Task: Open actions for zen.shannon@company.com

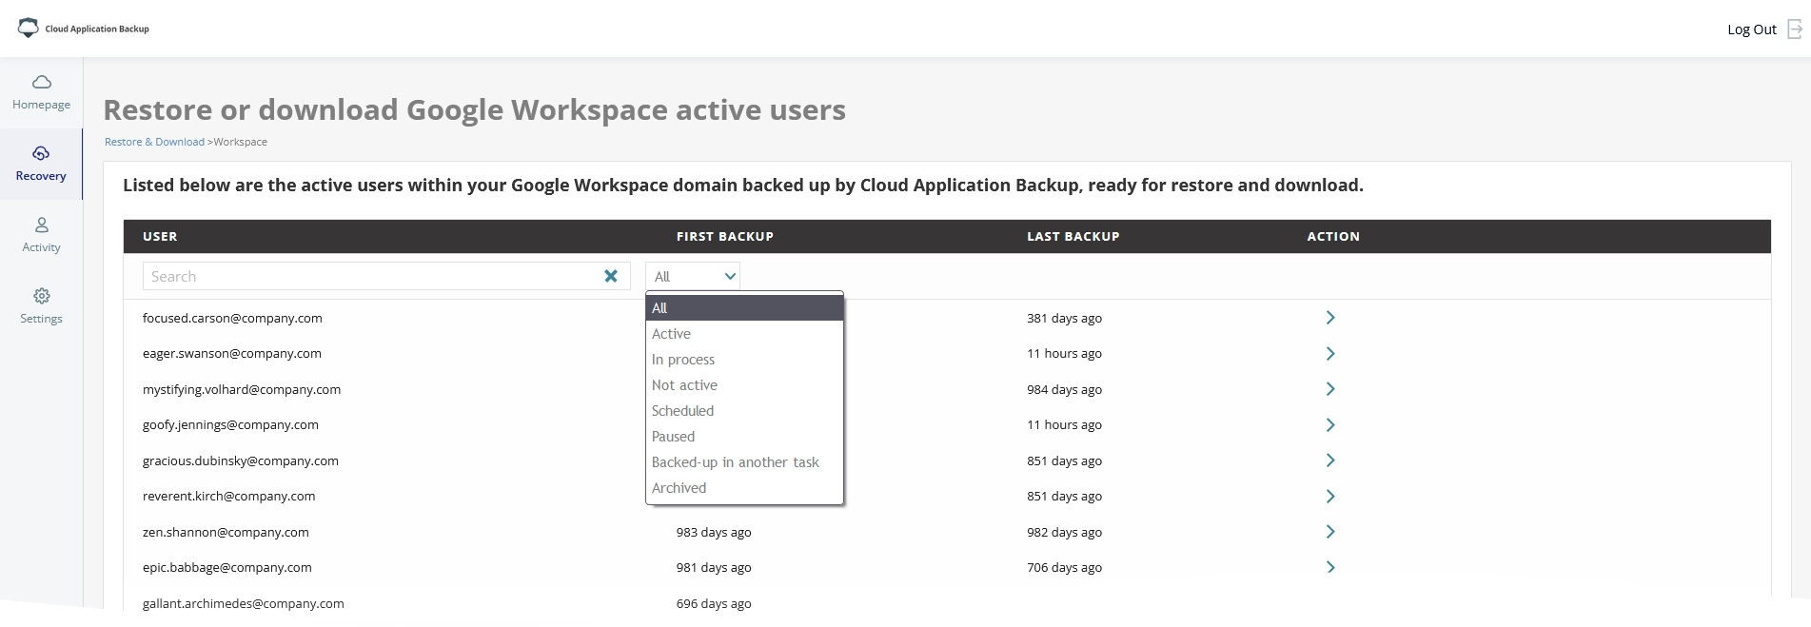Action: click(1330, 532)
